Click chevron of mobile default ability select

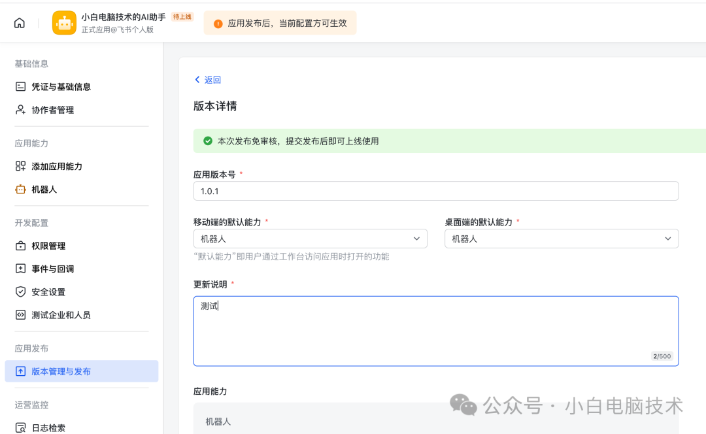pos(416,239)
